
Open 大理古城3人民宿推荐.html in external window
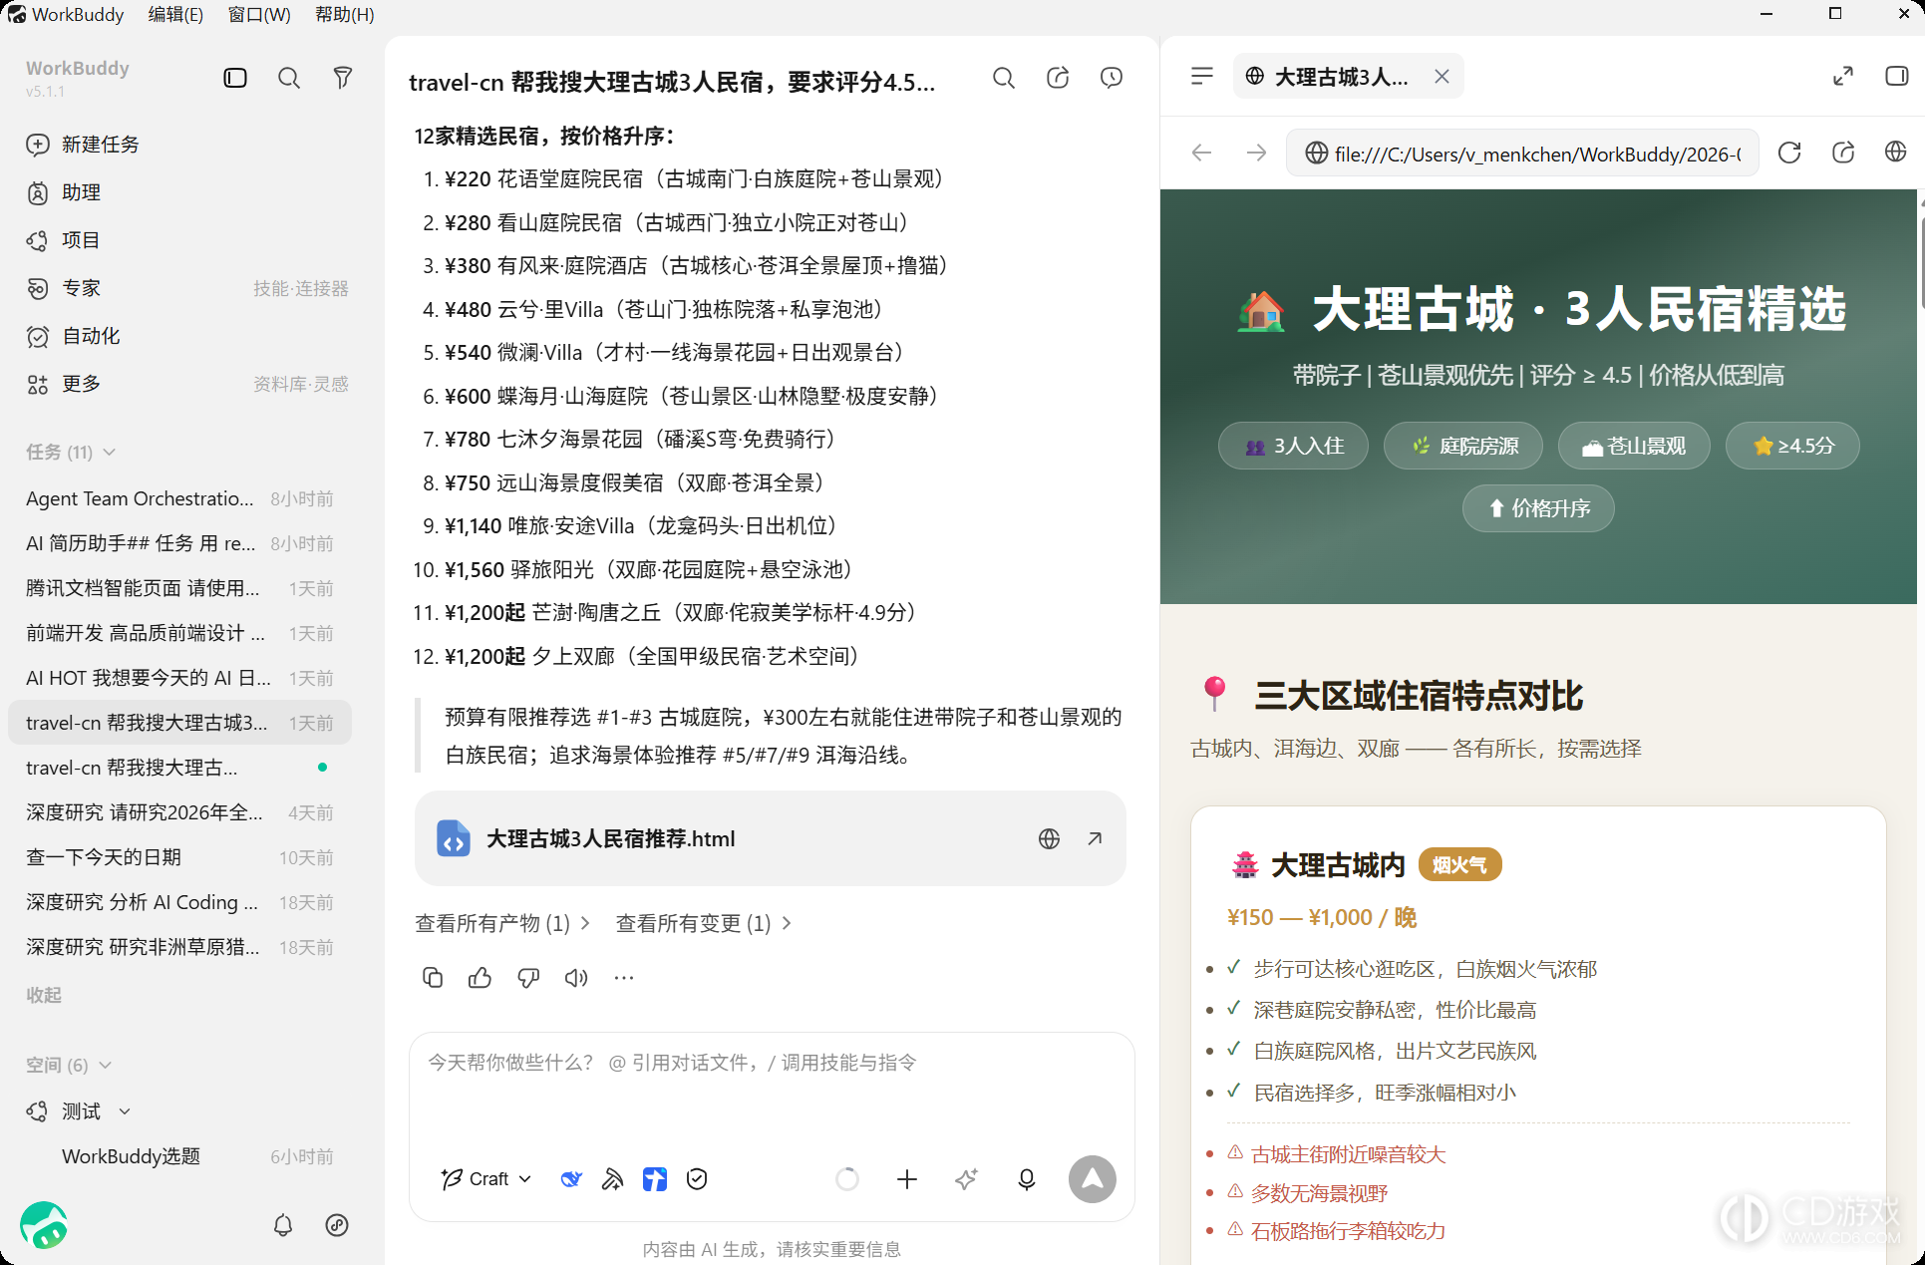click(x=1095, y=838)
